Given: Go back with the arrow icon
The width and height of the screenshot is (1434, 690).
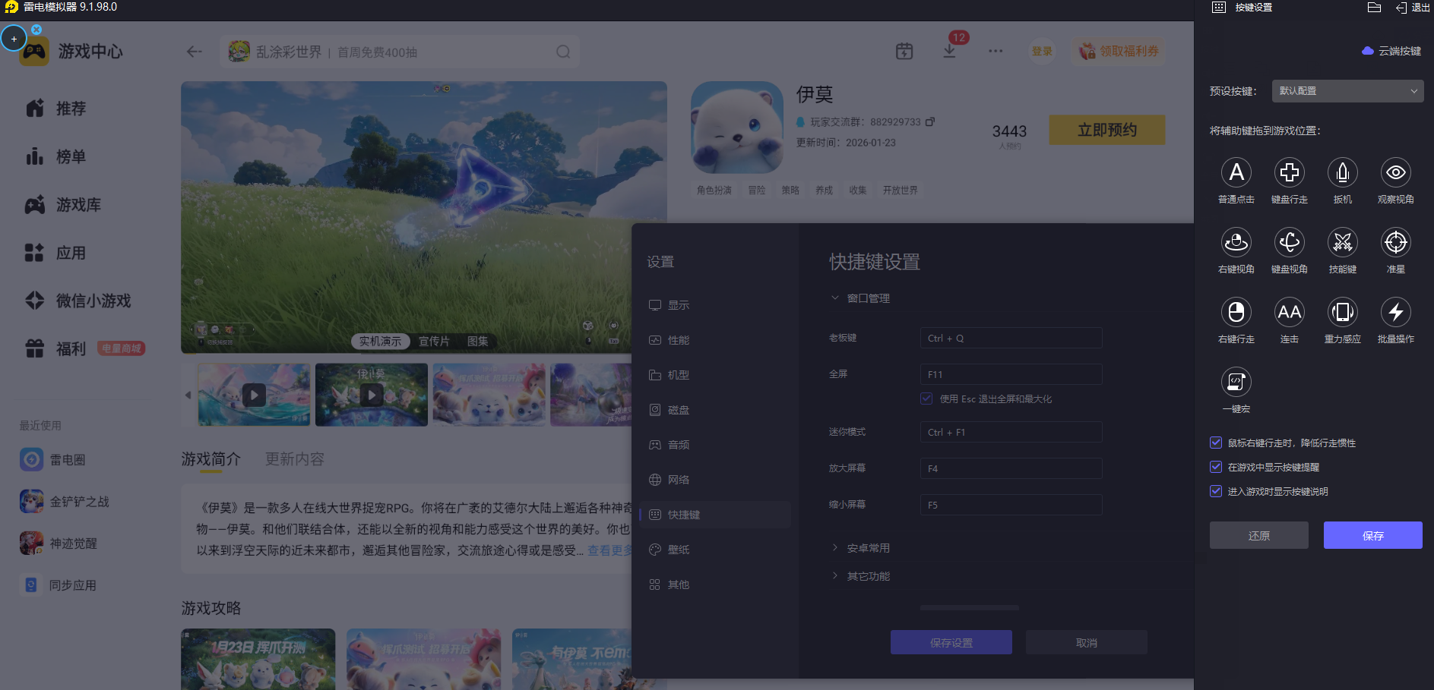Looking at the screenshot, I should 195,52.
